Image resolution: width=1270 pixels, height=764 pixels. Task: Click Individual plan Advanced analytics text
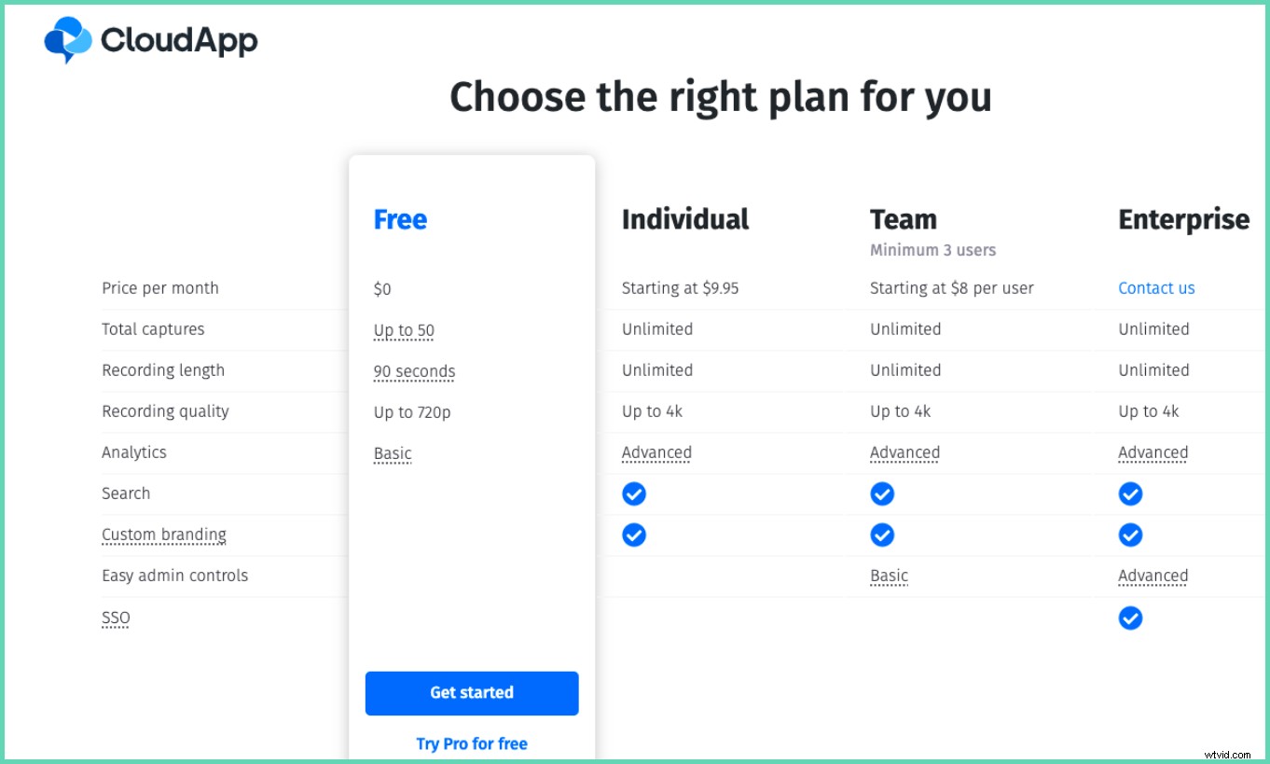(x=656, y=452)
